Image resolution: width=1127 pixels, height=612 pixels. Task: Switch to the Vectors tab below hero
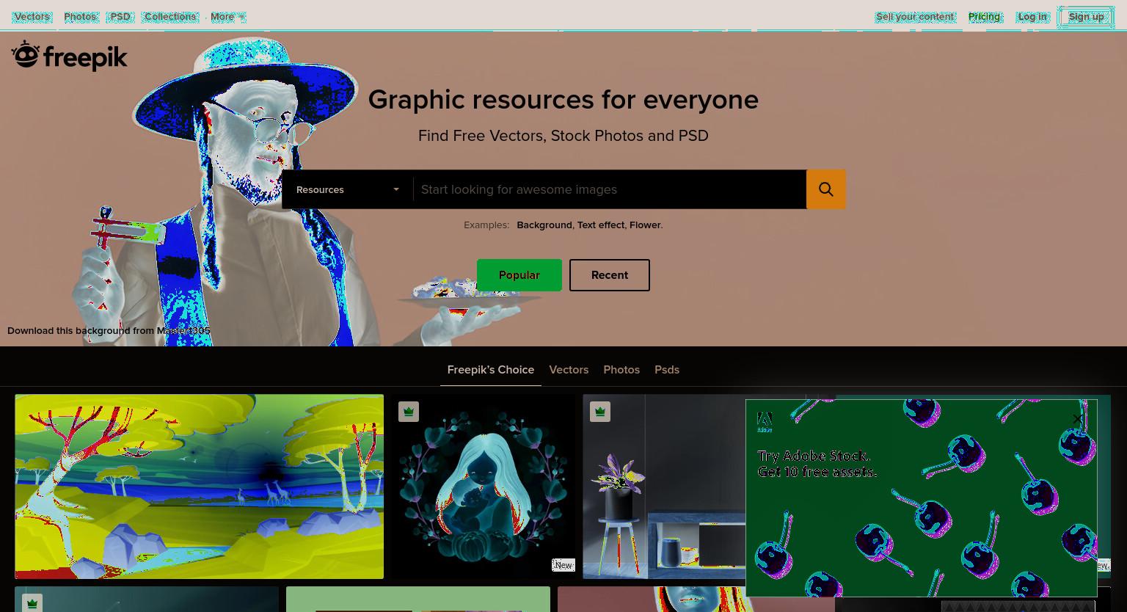[569, 370]
